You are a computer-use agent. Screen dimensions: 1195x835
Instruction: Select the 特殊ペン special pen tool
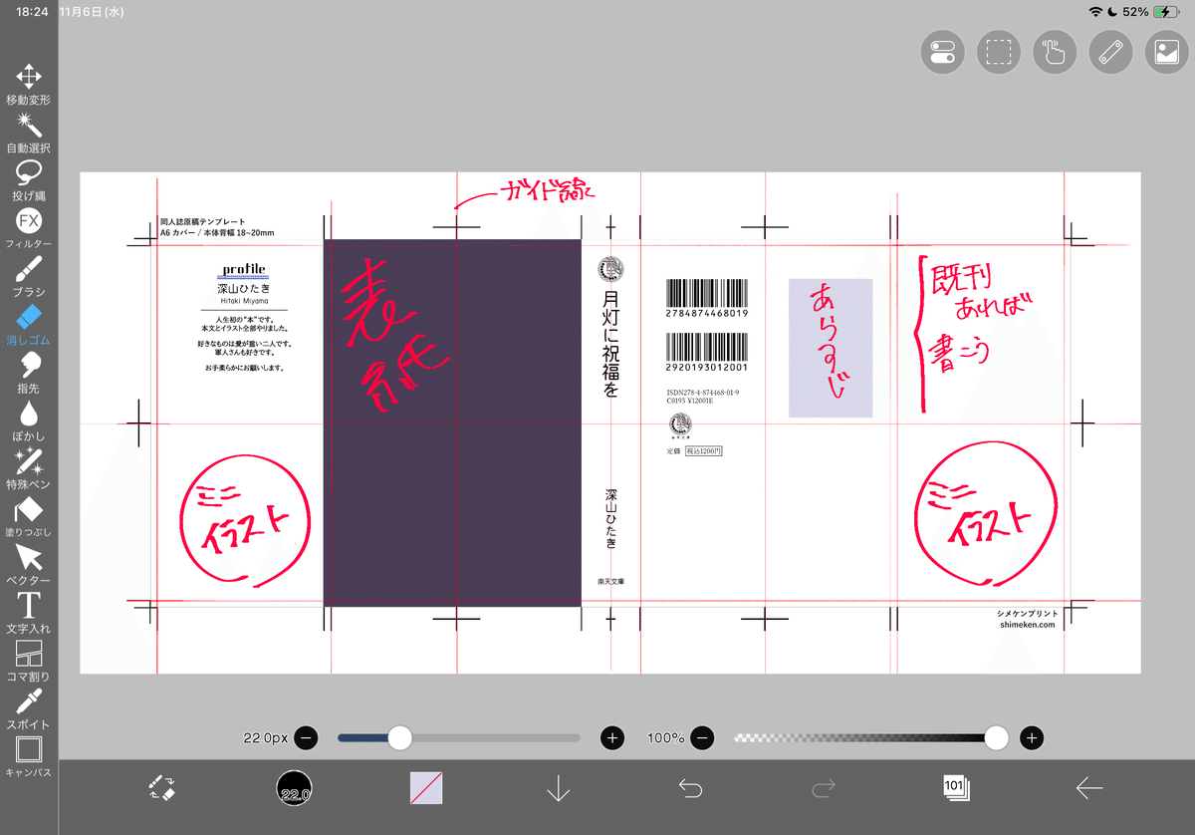point(29,468)
